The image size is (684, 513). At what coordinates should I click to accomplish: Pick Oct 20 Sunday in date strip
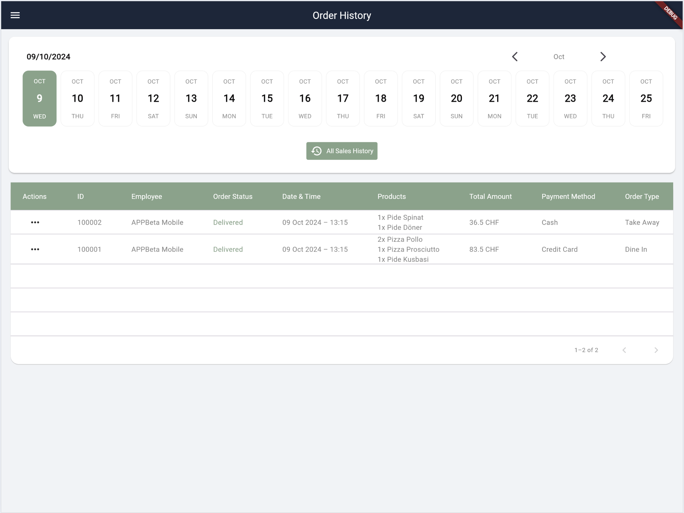tap(457, 98)
